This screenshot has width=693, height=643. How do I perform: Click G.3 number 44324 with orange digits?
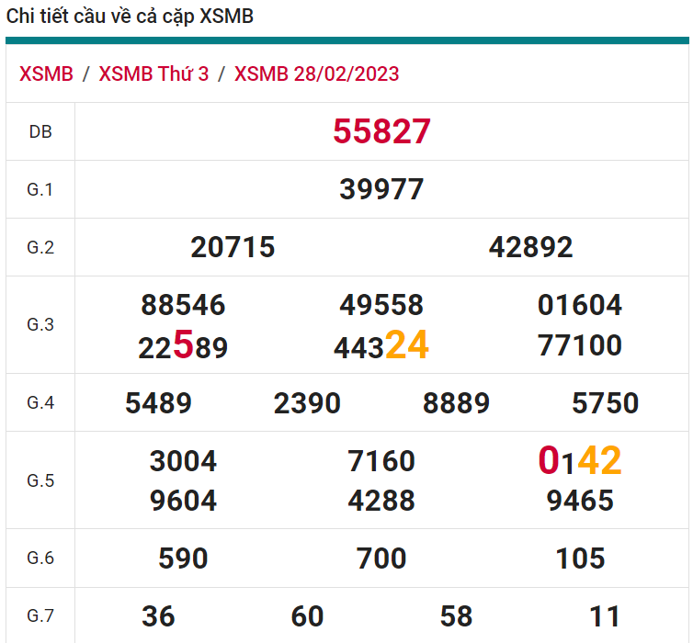[x=381, y=346]
